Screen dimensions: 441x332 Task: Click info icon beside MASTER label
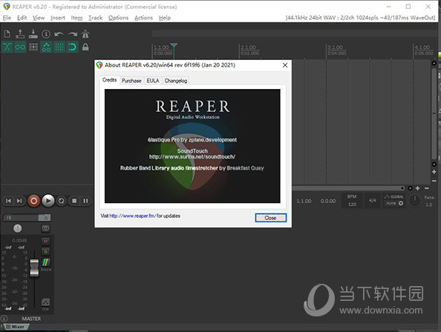click(x=4, y=319)
